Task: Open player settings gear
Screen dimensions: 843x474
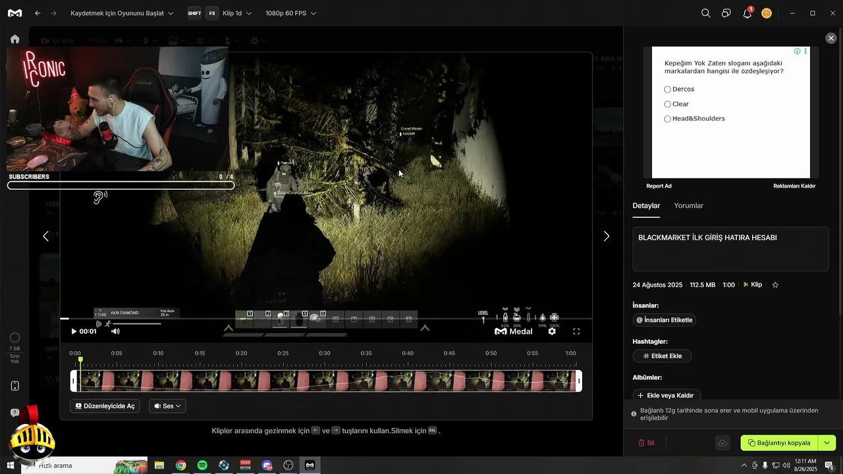Action: click(x=552, y=331)
